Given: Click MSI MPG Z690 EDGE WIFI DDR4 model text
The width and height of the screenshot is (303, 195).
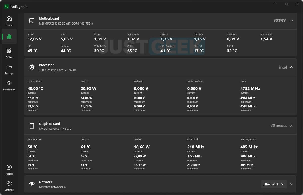Looking at the screenshot, I should [66, 23].
